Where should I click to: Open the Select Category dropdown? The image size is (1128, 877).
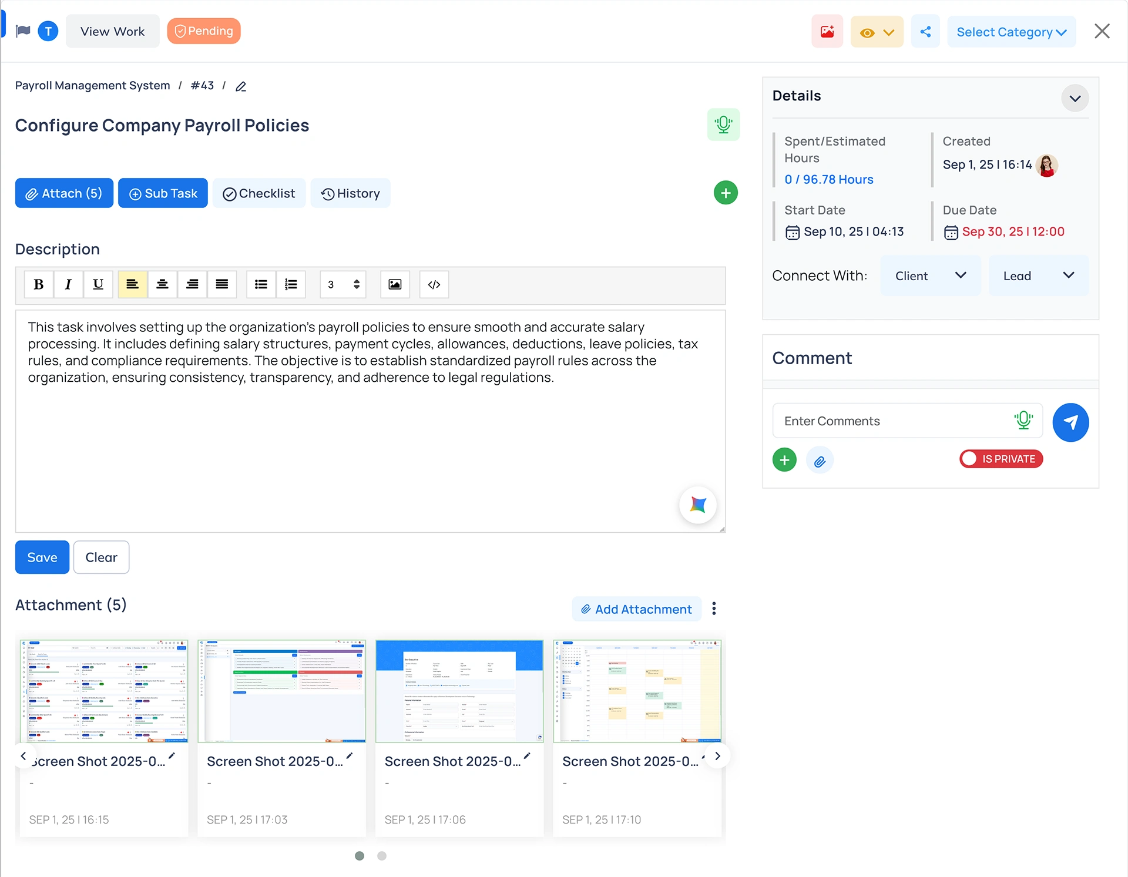[1011, 32]
